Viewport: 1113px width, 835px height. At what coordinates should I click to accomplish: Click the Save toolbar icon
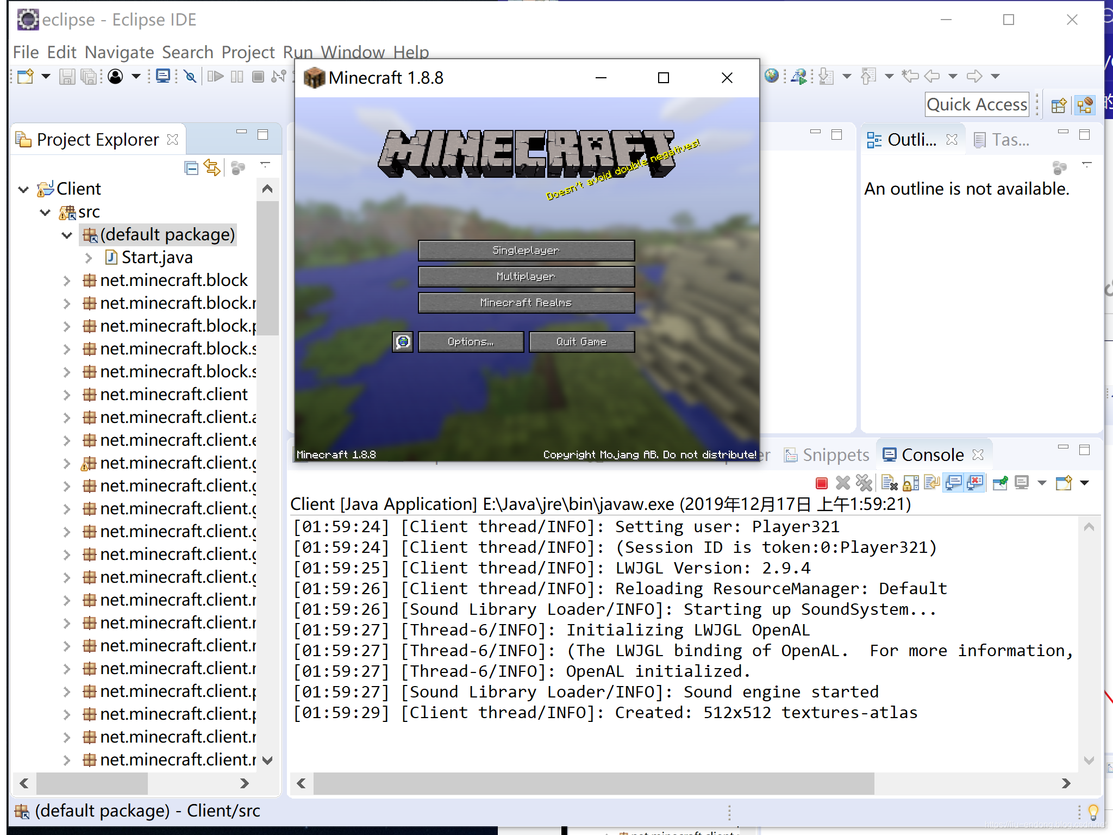tap(67, 77)
